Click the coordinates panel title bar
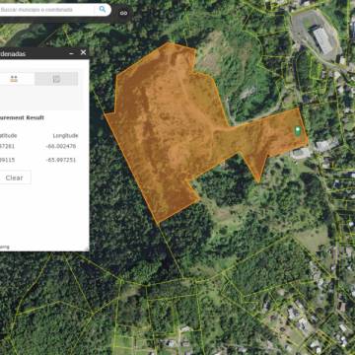Screen dimensions: 355x355 tap(33, 53)
